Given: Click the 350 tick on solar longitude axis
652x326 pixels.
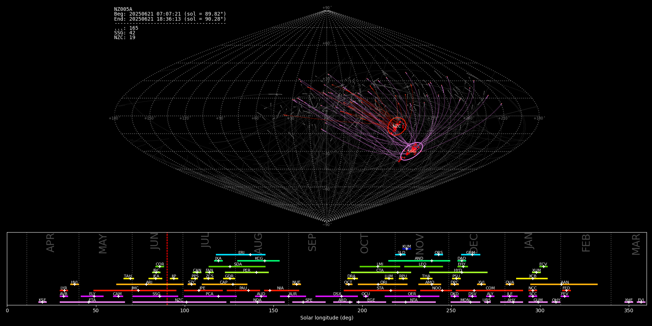Looking at the screenshot, I should pyautogui.click(x=628, y=310).
